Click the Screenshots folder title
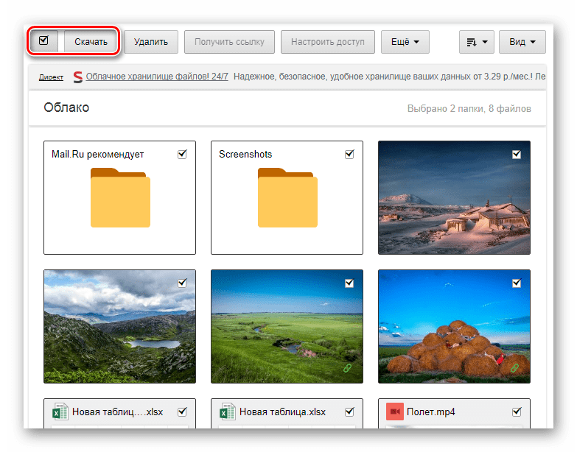This screenshot has width=577, height=452. click(245, 155)
